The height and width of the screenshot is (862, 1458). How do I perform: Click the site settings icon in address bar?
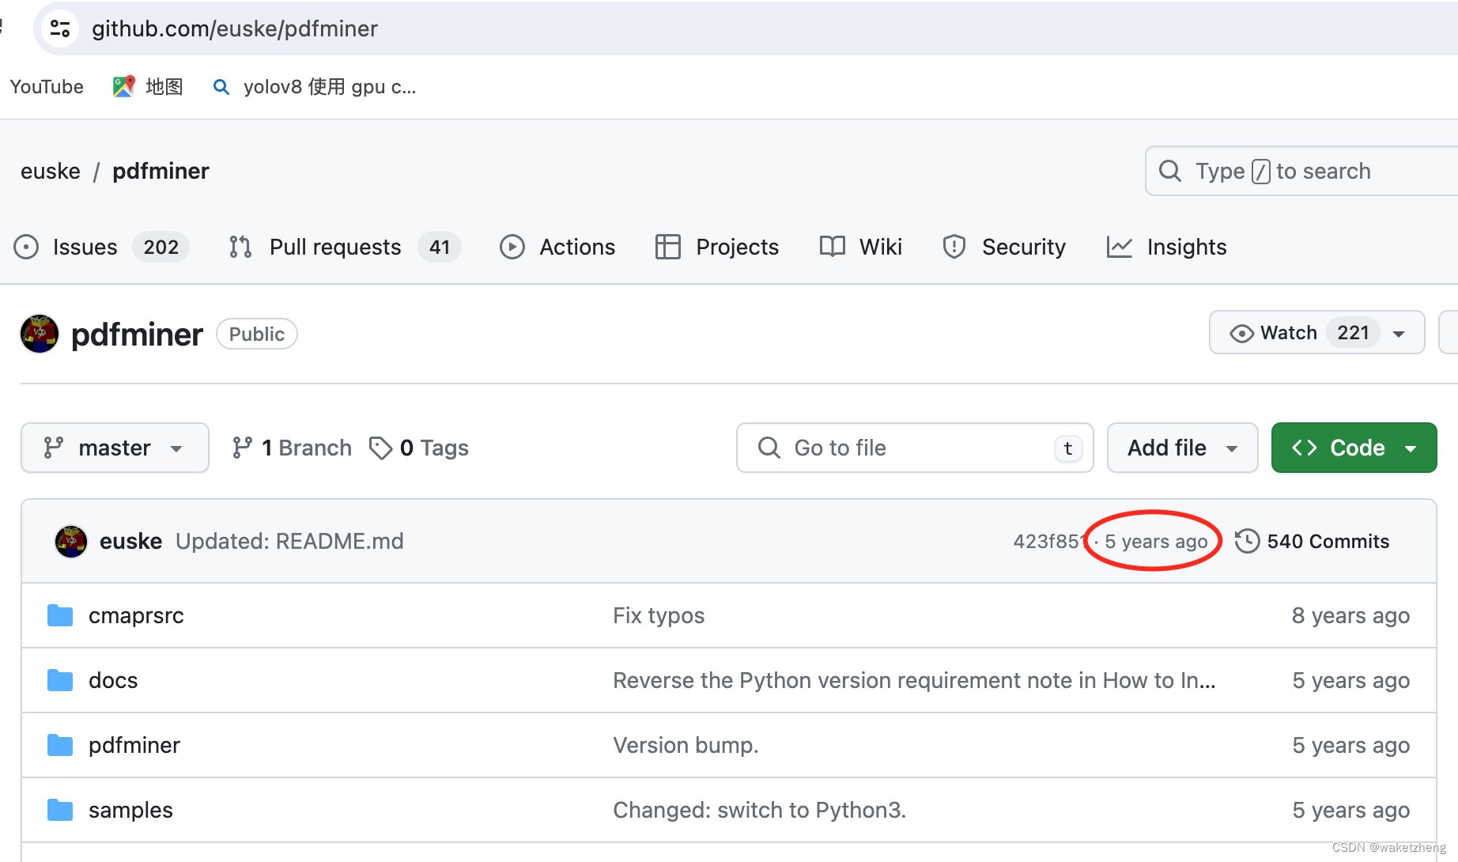click(x=59, y=28)
